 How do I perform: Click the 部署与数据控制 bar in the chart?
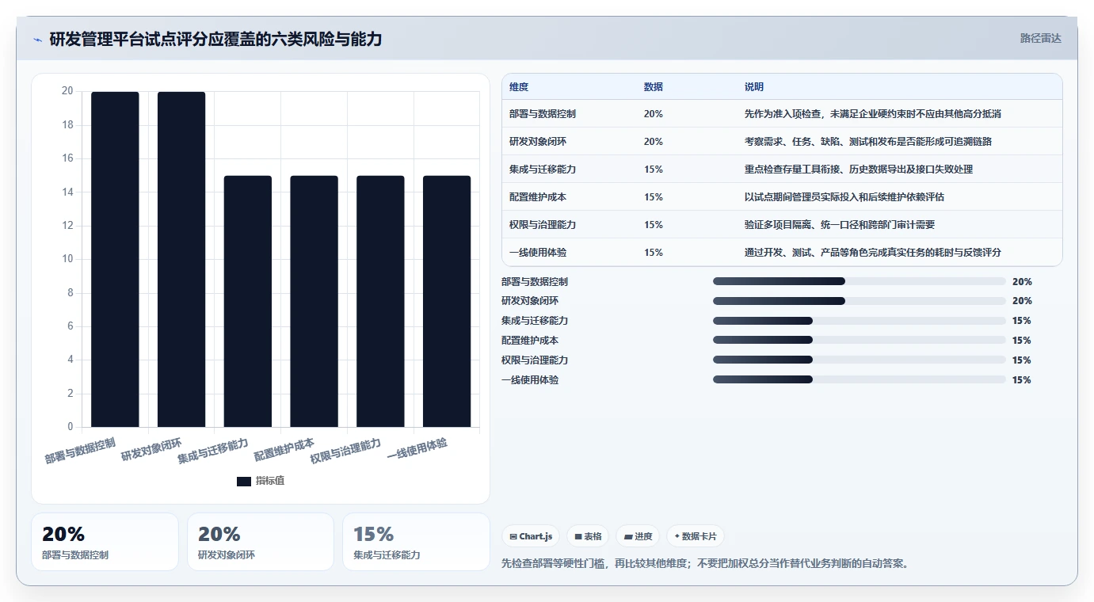pyautogui.click(x=115, y=260)
